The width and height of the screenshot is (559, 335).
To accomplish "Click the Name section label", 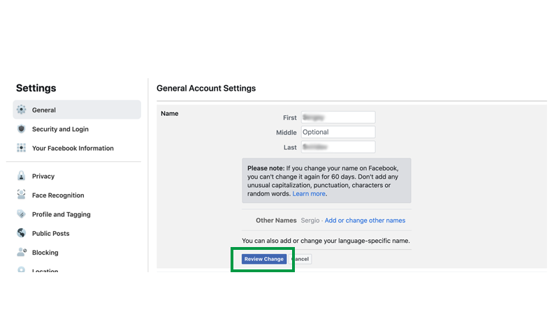I will [x=169, y=114].
